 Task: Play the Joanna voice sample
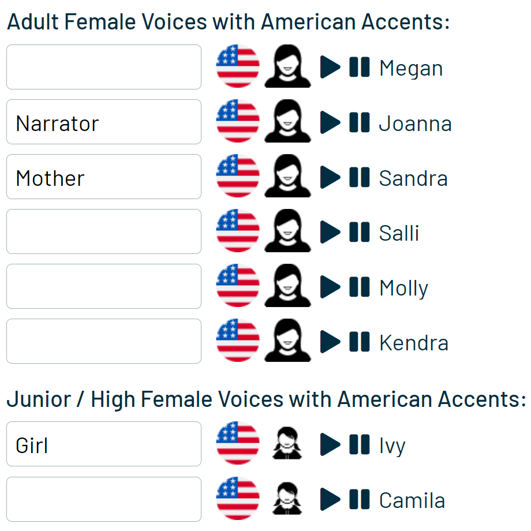[330, 122]
